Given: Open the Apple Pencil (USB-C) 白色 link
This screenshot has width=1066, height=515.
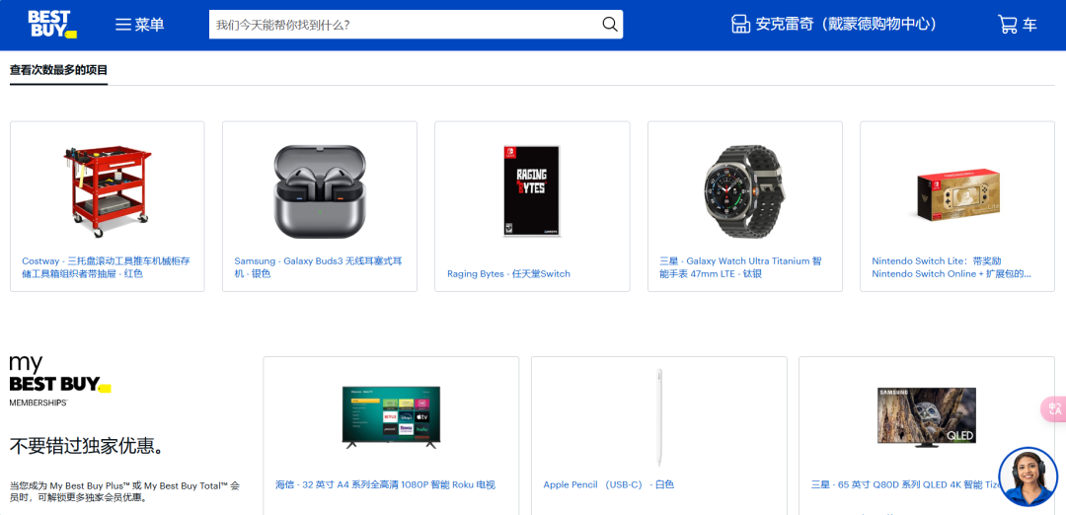Looking at the screenshot, I should point(608,484).
